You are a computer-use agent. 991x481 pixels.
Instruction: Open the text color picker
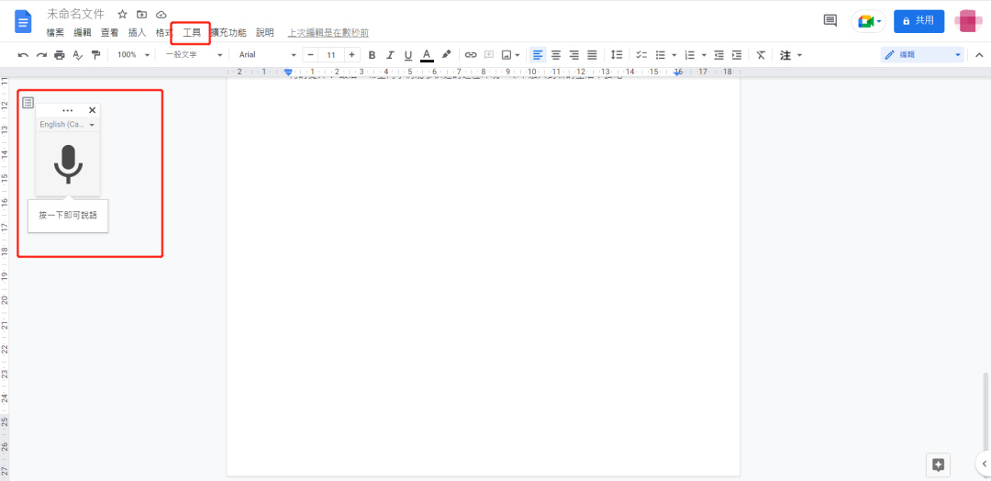[427, 55]
